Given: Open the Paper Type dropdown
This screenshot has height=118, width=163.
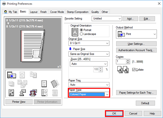Looking at the screenshot, I should point(89,94).
